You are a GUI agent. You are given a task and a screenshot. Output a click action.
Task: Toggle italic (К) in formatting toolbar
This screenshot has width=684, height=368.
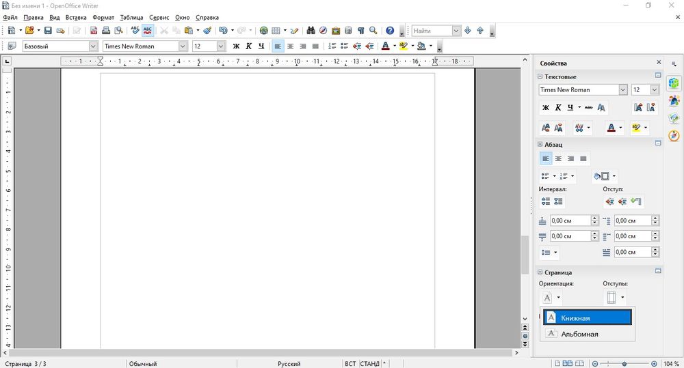tap(249, 46)
